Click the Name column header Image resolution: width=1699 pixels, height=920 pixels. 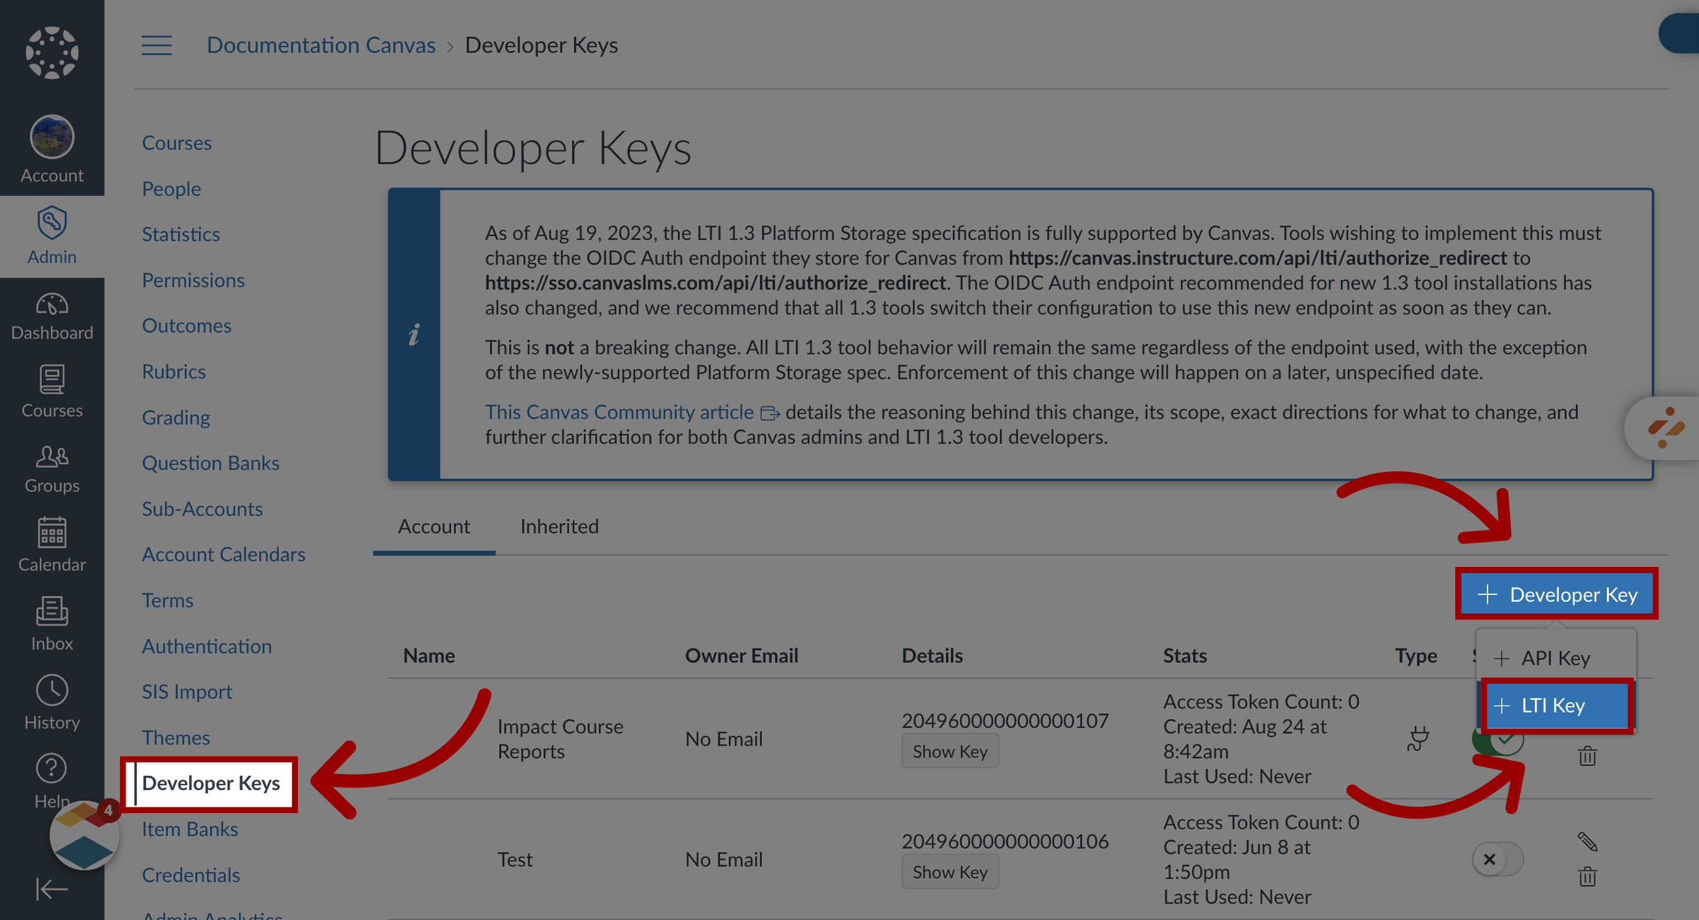[x=428, y=655]
